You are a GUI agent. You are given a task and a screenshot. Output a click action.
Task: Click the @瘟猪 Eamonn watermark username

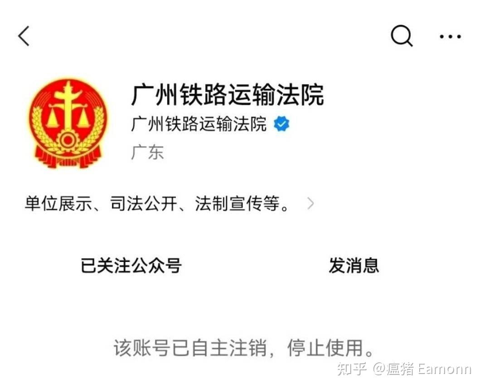[x=422, y=369]
